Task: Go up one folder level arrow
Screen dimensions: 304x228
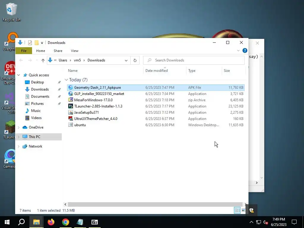Action: [x=43, y=60]
